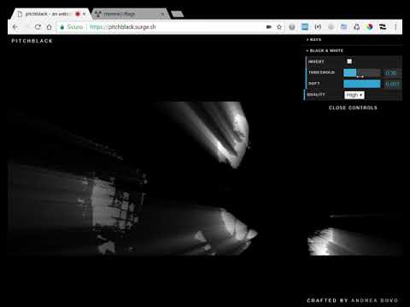Reload the pitchblack page
This screenshot has height=307, width=410.
tap(38, 27)
